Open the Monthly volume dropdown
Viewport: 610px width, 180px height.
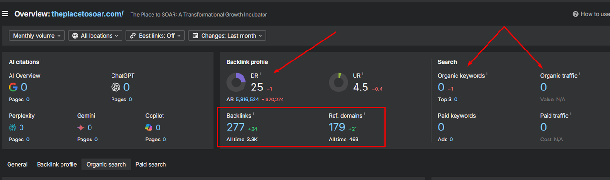click(x=37, y=36)
